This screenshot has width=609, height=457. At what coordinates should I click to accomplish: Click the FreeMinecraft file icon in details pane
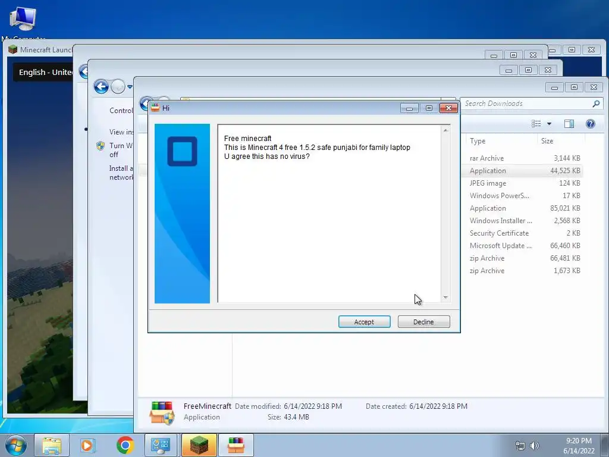click(162, 413)
